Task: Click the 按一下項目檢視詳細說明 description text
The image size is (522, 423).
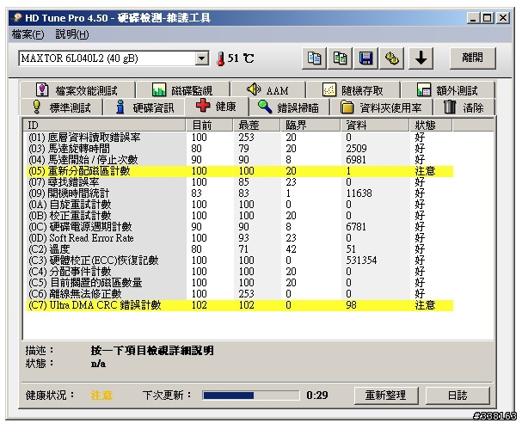Action: click(152, 351)
